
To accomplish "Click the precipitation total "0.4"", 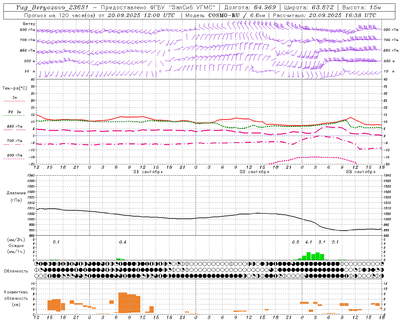I will (123, 242).
